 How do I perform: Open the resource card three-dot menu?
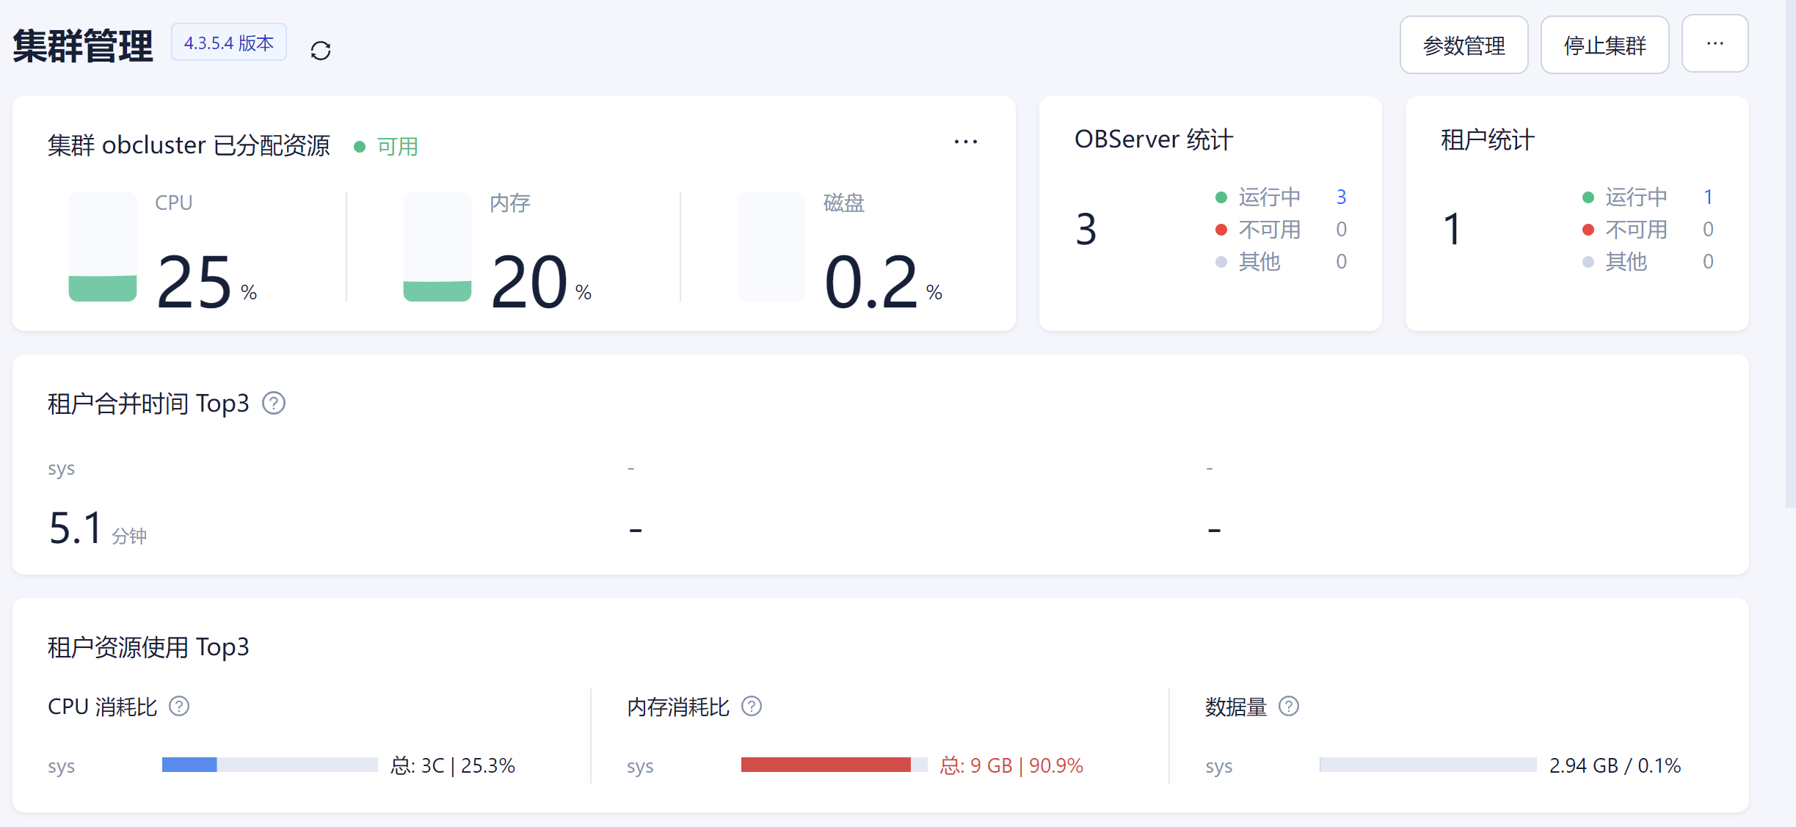pos(965,142)
